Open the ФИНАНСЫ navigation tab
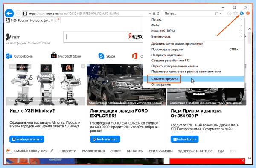 coord(135,151)
